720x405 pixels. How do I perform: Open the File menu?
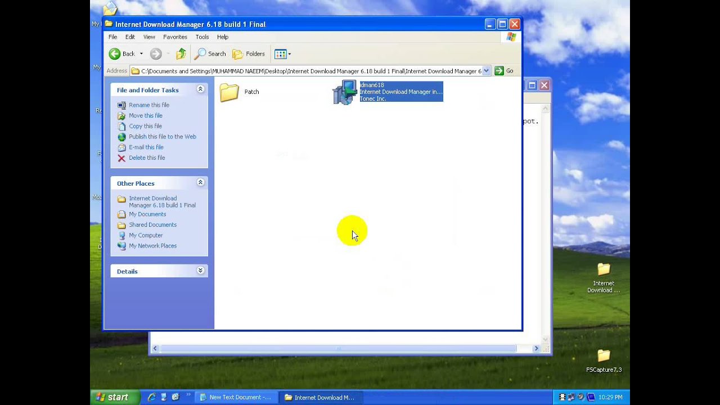click(x=112, y=37)
